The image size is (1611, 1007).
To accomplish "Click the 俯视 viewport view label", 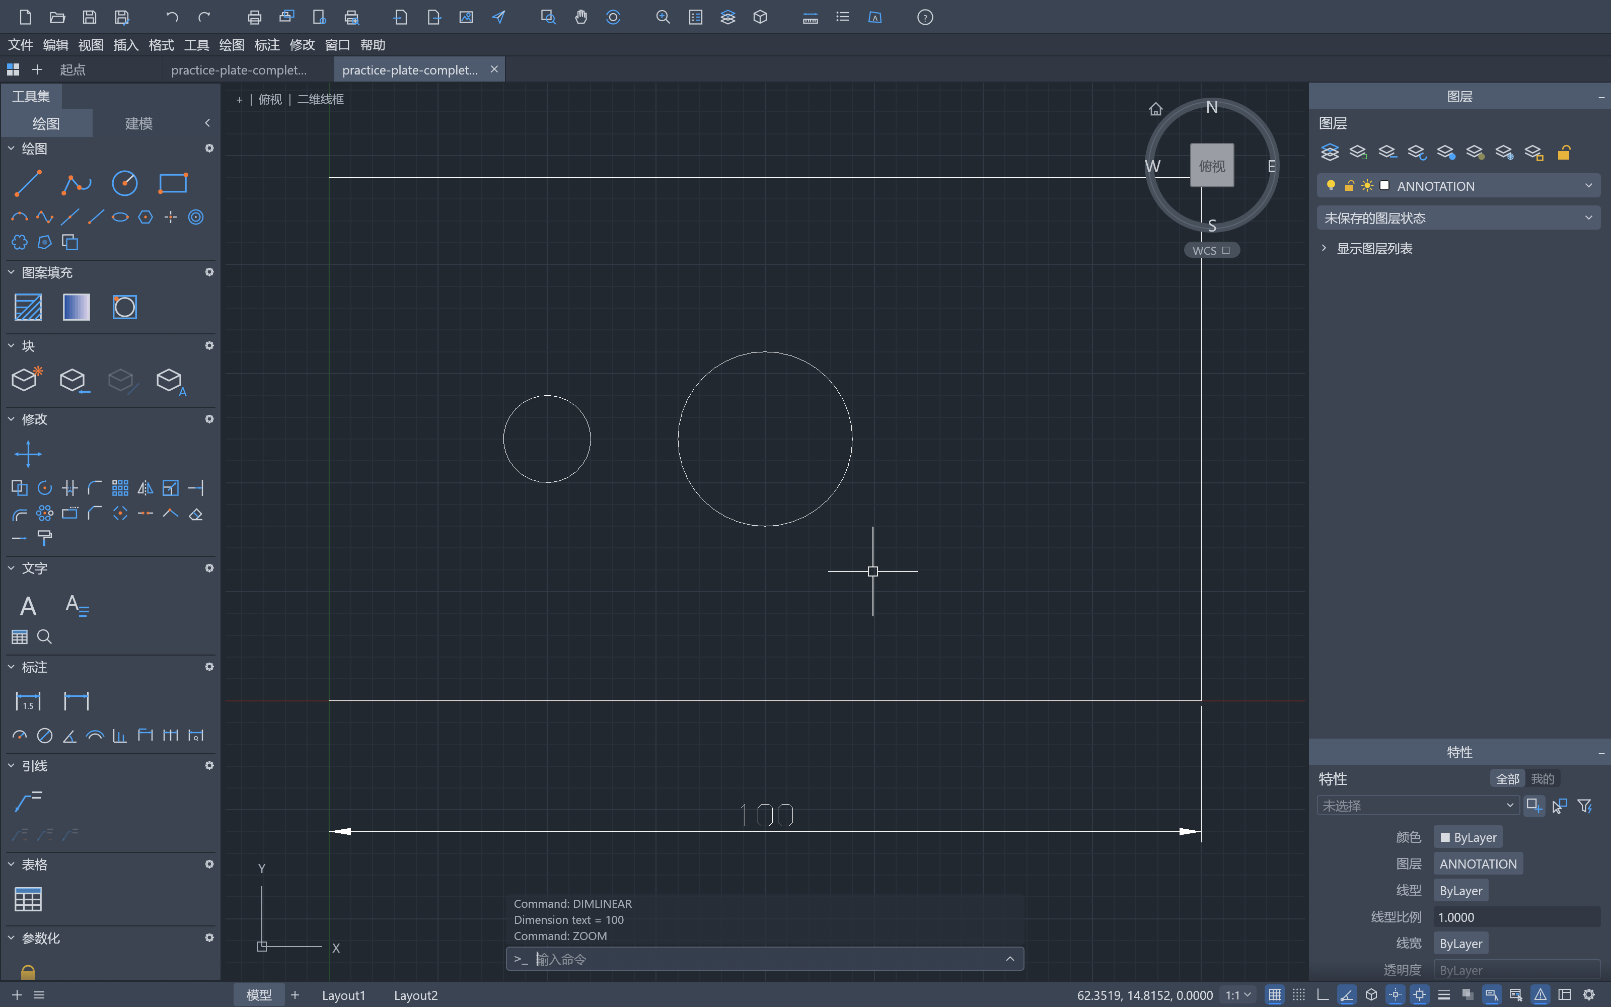I will click(270, 99).
